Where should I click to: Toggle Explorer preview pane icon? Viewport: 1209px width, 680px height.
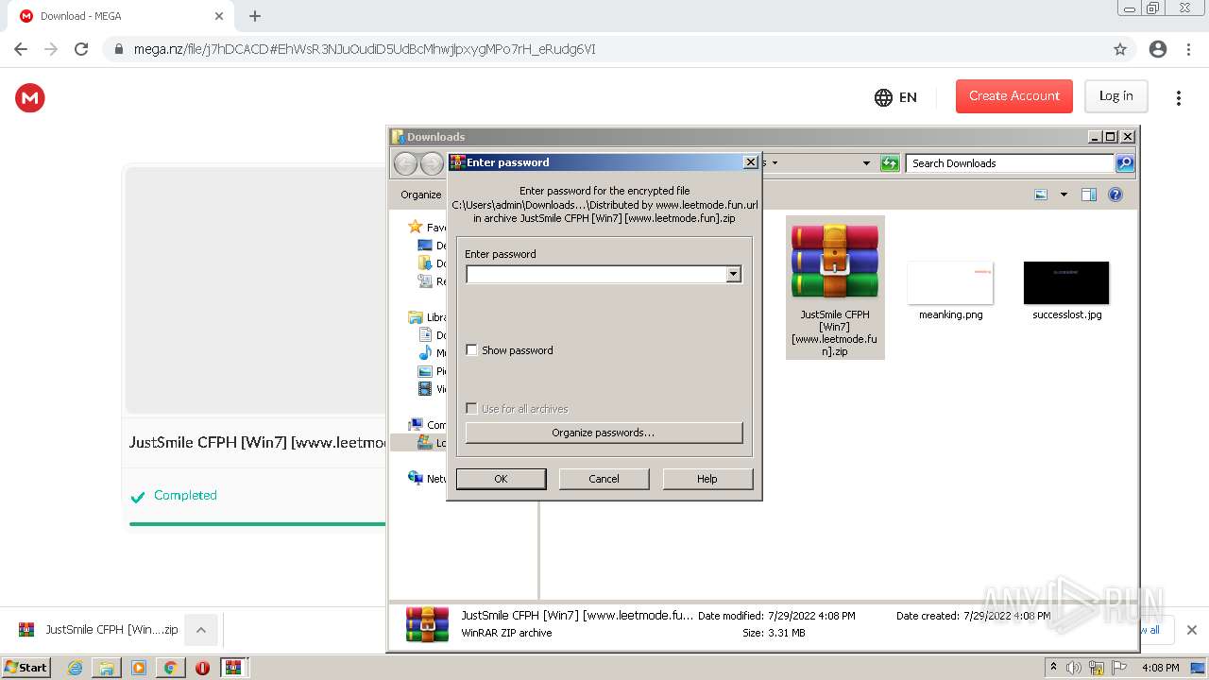pos(1089,195)
